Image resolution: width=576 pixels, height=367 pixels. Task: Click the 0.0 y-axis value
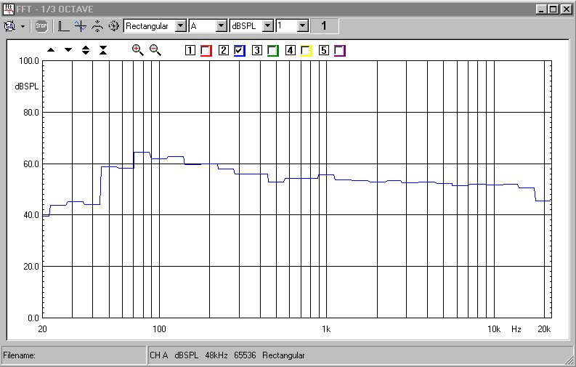(33, 318)
